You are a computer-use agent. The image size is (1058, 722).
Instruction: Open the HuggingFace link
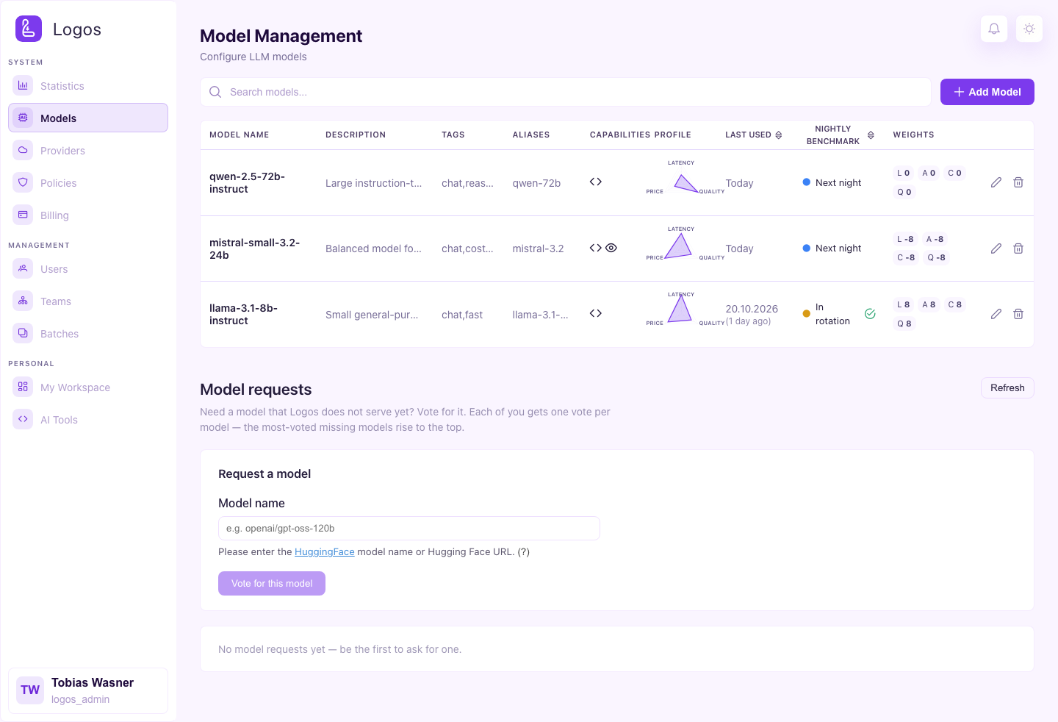(x=325, y=551)
